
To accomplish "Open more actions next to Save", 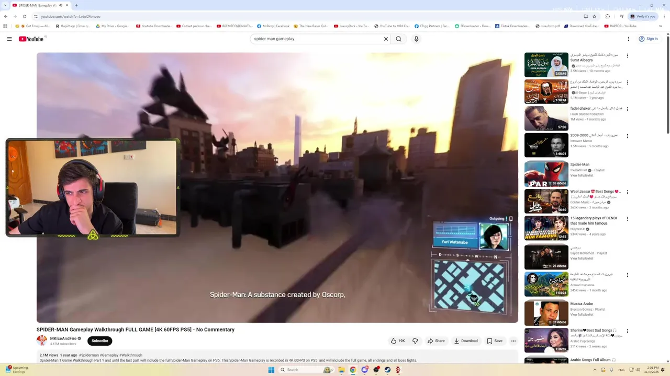I will [513, 341].
